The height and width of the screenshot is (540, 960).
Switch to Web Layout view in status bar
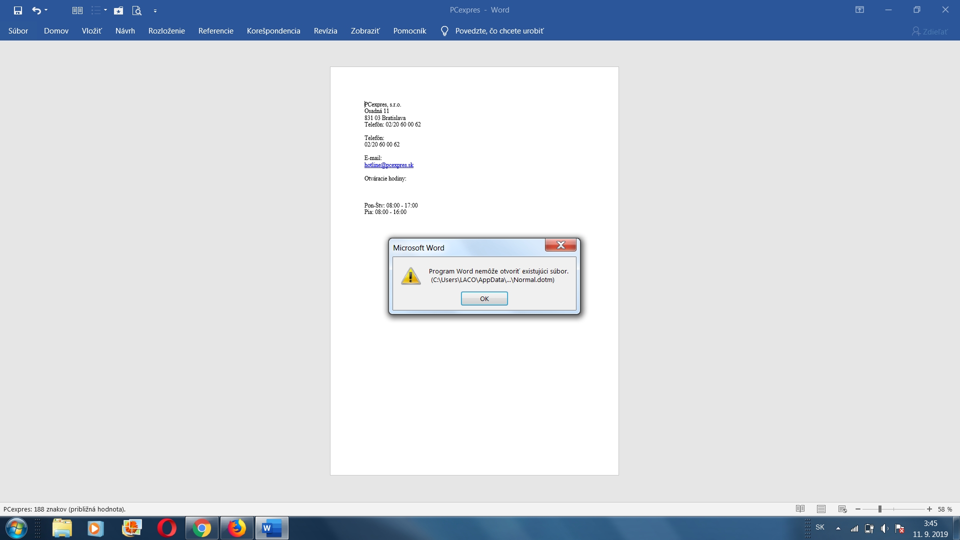(x=842, y=509)
